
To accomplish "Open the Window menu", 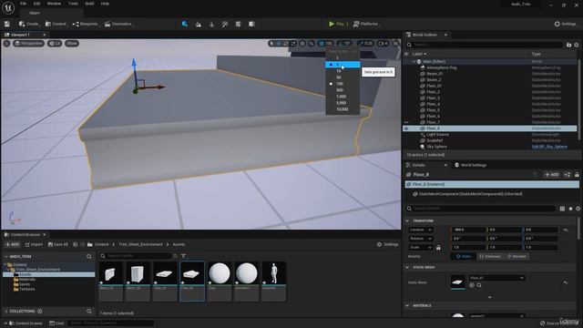I will 54,4.
